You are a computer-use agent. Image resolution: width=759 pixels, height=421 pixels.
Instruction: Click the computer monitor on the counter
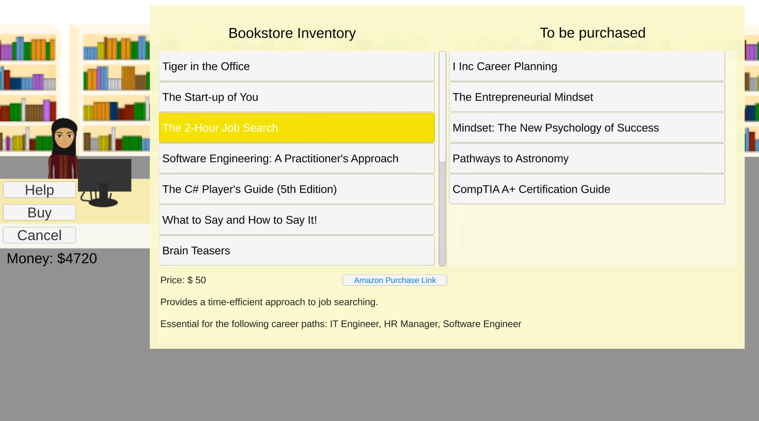tap(104, 183)
